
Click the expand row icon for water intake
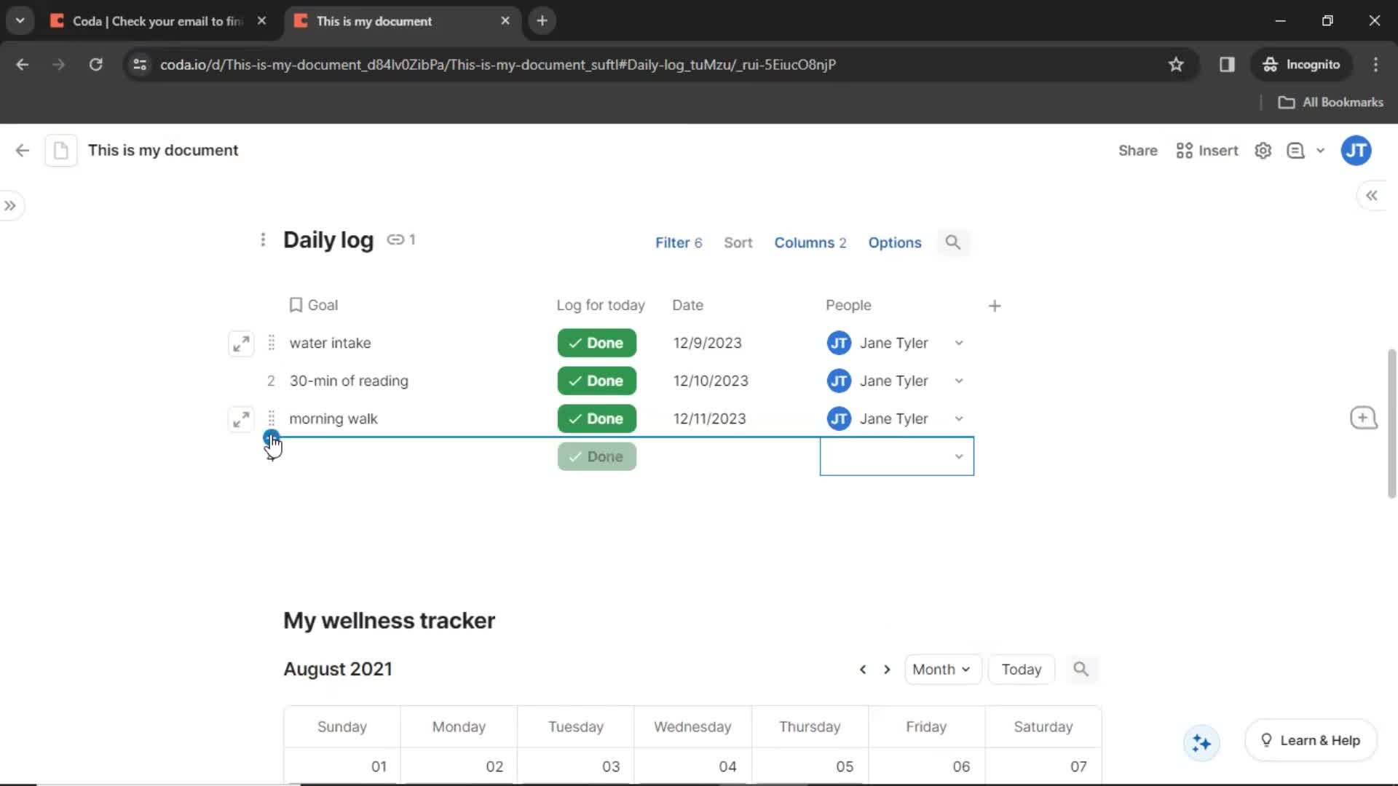click(x=240, y=344)
